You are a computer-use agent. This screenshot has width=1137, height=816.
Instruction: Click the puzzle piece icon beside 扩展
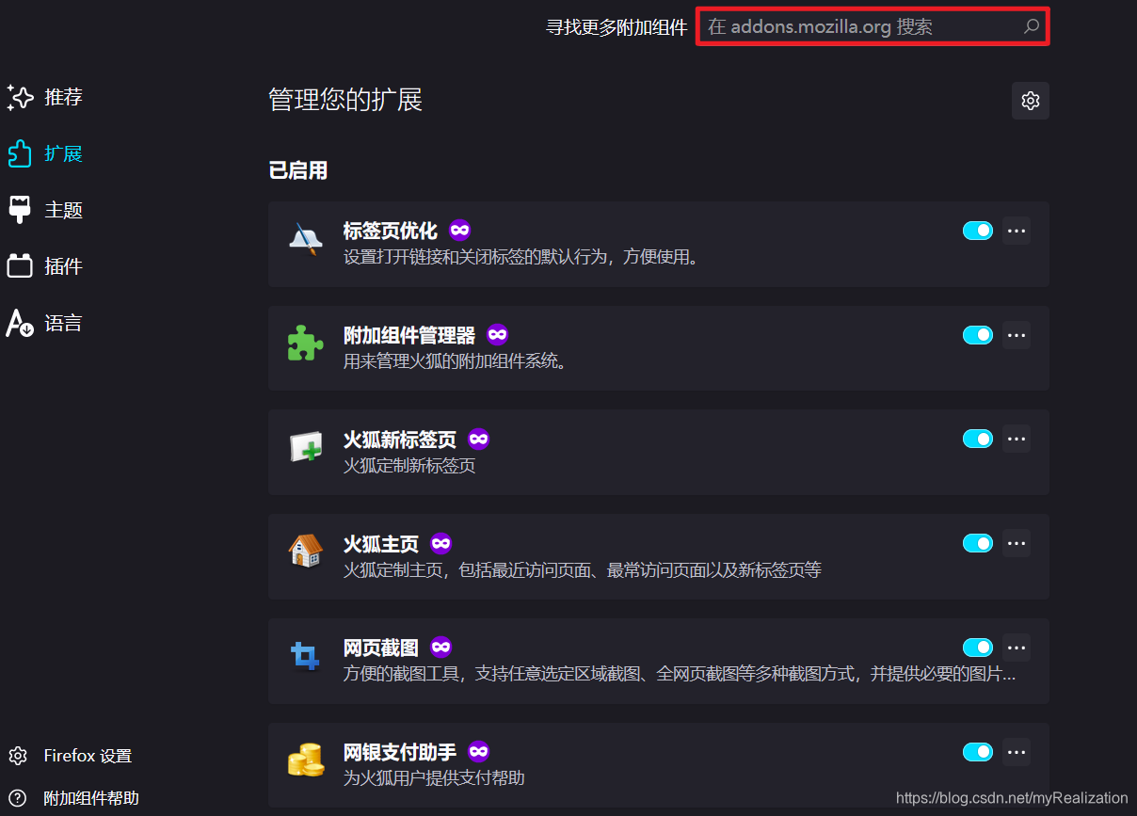click(x=20, y=153)
